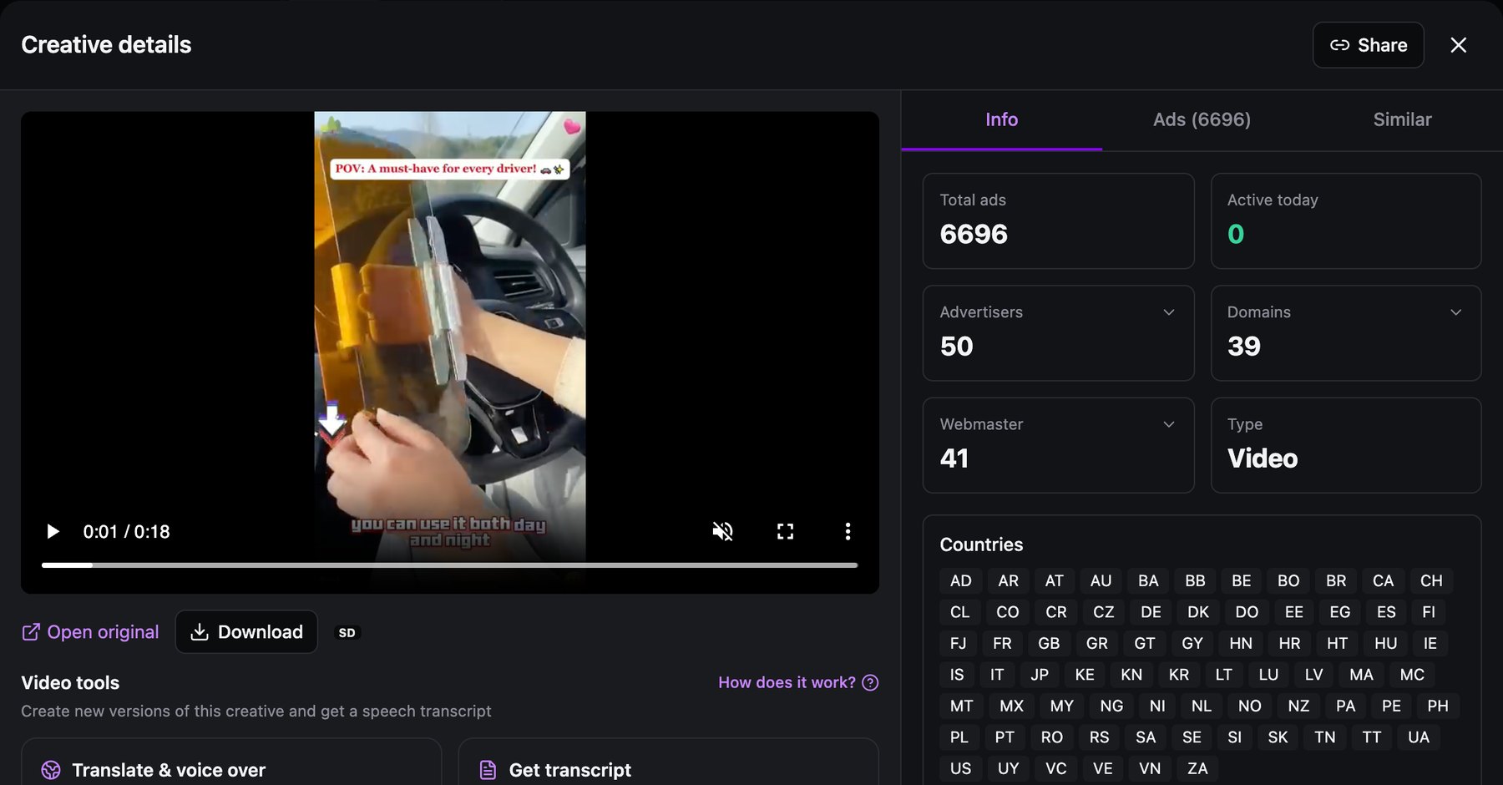
Task: Click the Get transcript document icon
Action: [x=488, y=770]
